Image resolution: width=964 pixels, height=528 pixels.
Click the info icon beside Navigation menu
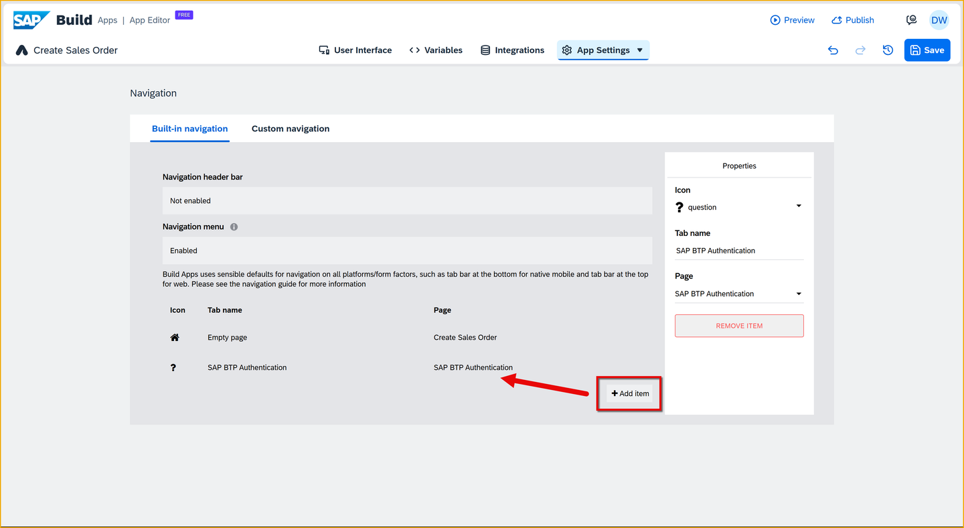234,227
